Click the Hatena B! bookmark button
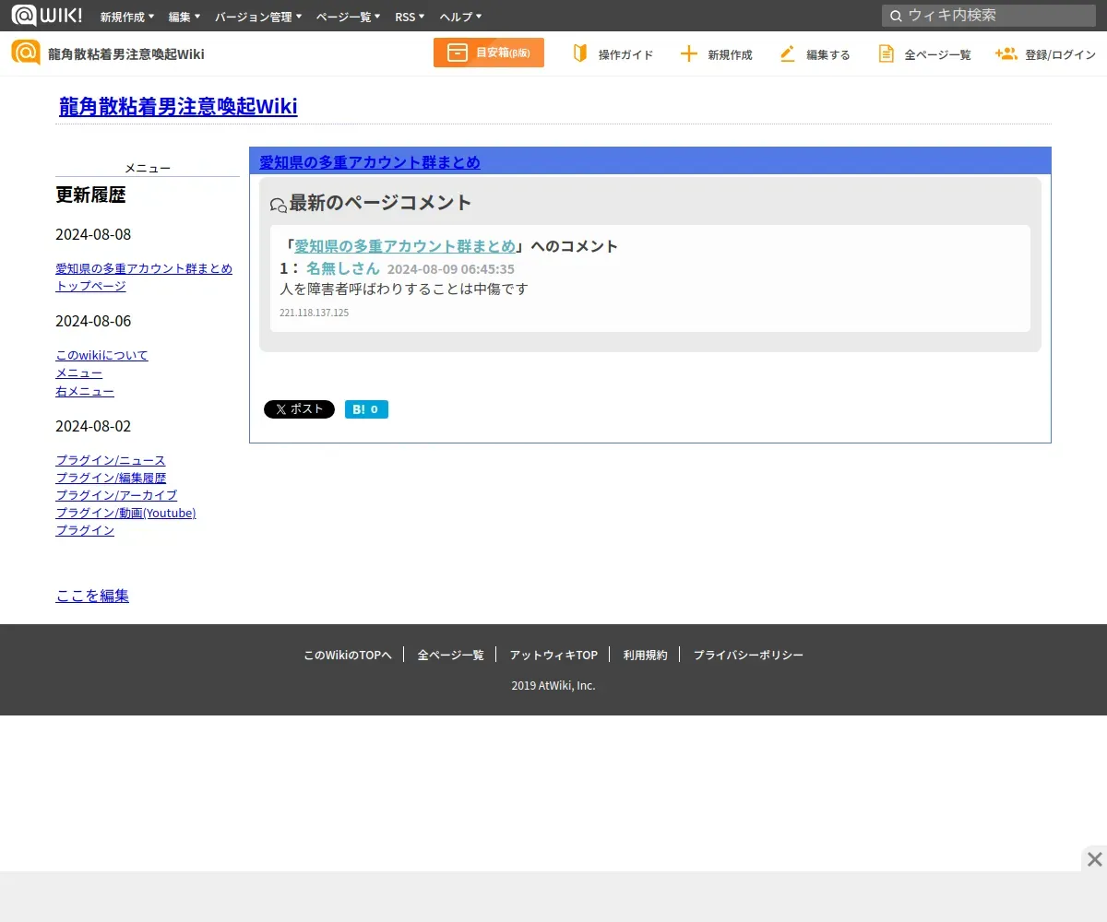 coord(366,409)
